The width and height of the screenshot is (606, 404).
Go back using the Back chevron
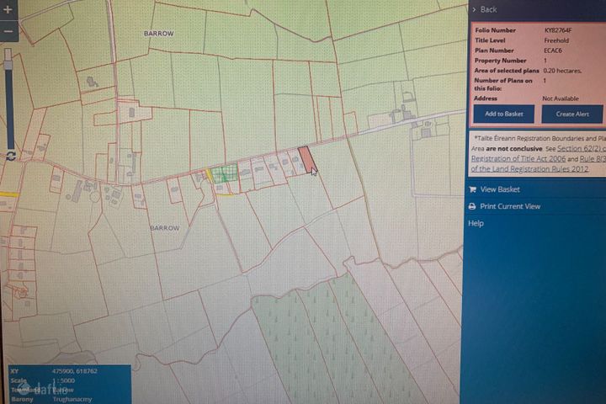tap(474, 9)
